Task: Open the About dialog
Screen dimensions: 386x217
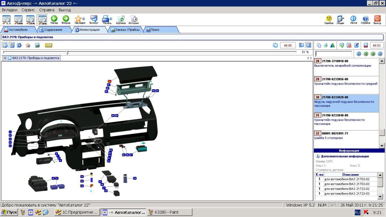Action: click(x=354, y=20)
